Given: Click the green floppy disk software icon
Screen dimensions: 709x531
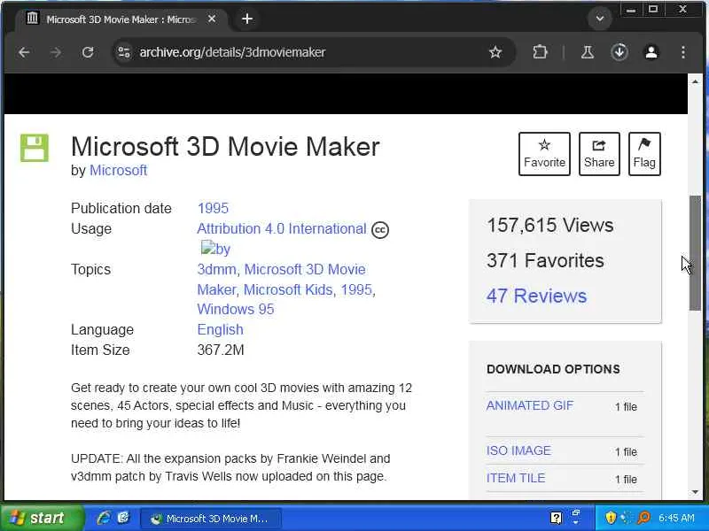Looking at the screenshot, I should [35, 148].
